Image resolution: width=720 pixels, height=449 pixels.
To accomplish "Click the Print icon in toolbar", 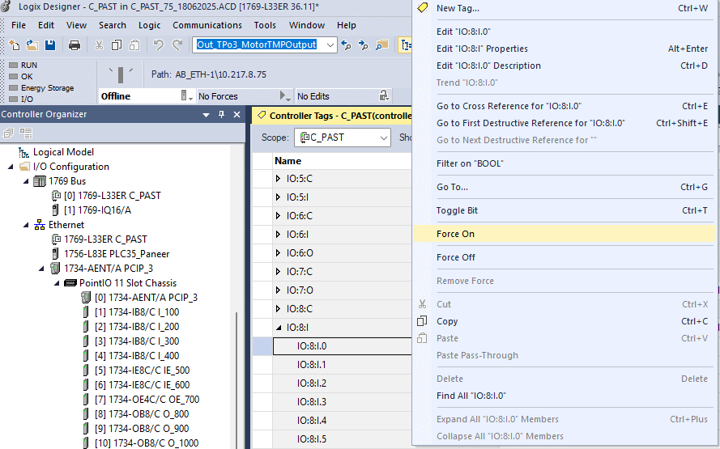I will (x=75, y=45).
